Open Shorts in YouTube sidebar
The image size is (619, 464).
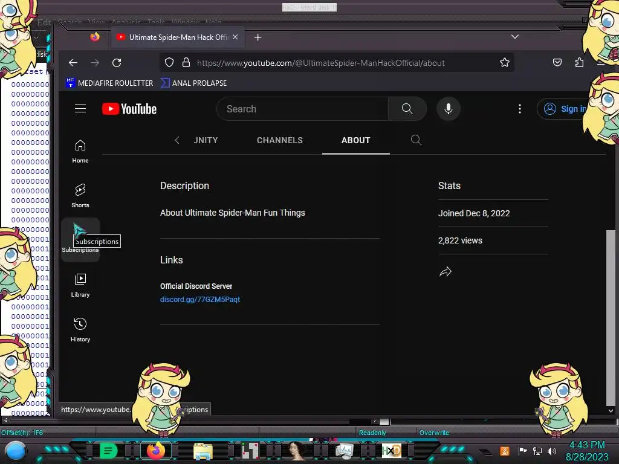click(x=80, y=196)
